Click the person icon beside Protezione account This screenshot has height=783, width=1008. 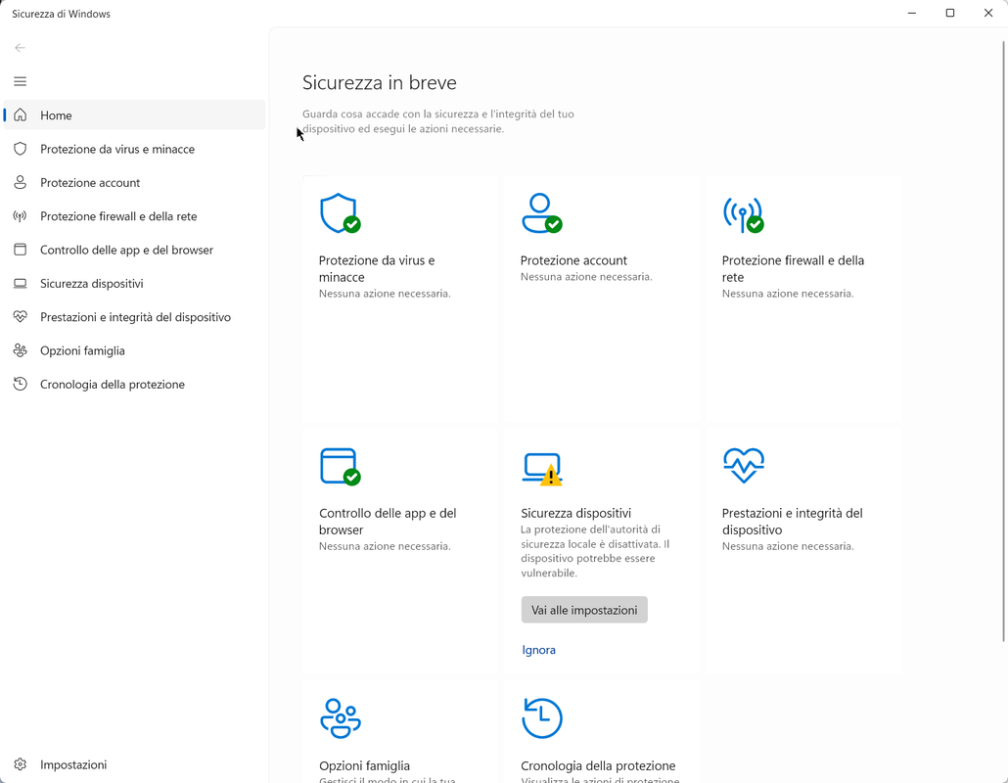[20, 183]
